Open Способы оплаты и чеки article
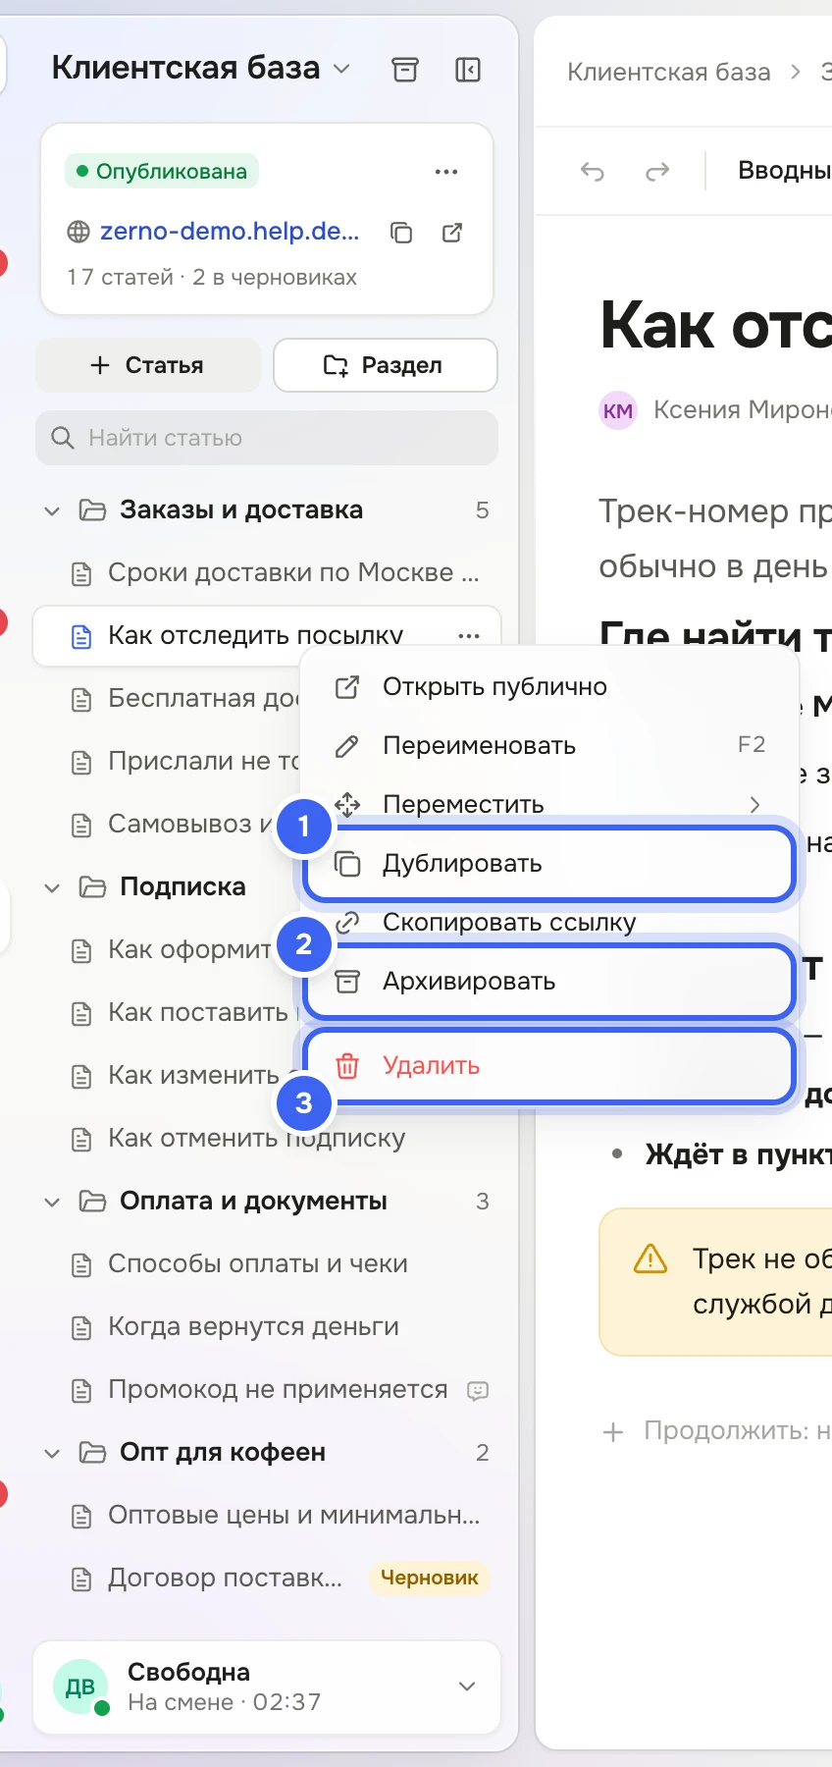Viewport: 832px width, 1767px height. click(267, 1264)
